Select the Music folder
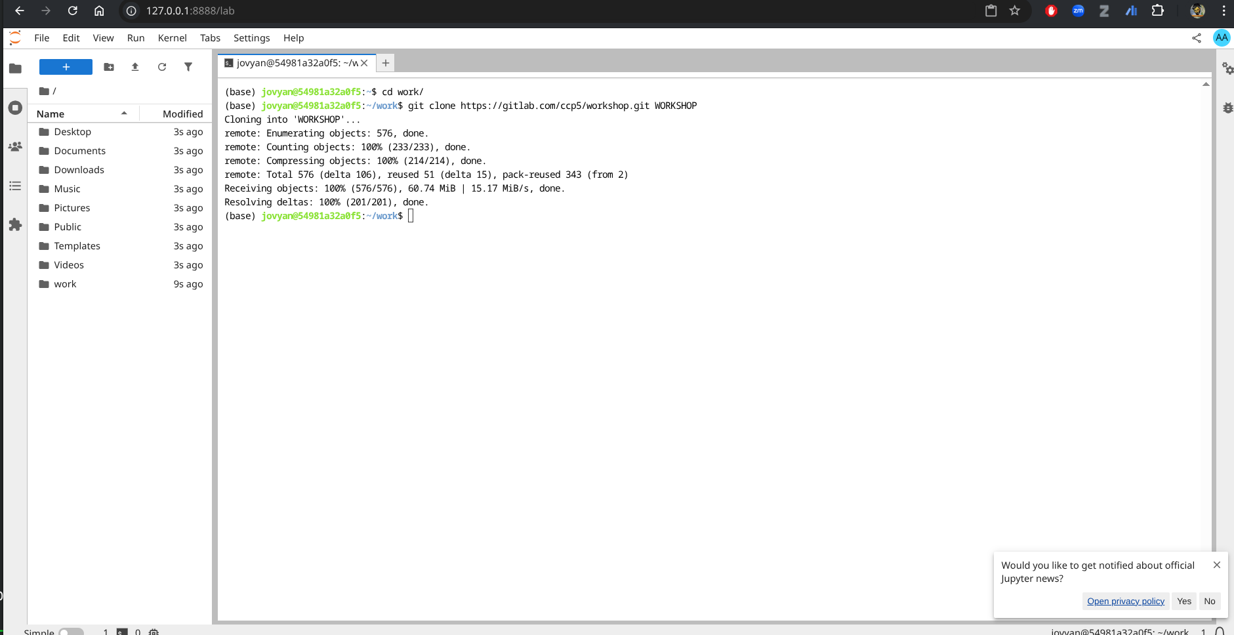Viewport: 1234px width, 635px height. pos(120,189)
